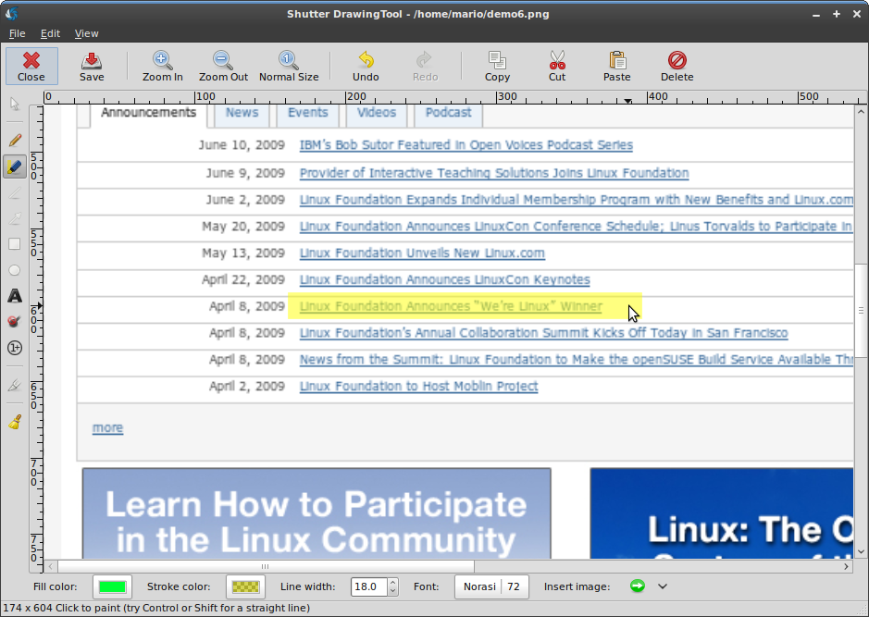Select the censor pixelize tool
The image size is (869, 617).
click(x=14, y=322)
